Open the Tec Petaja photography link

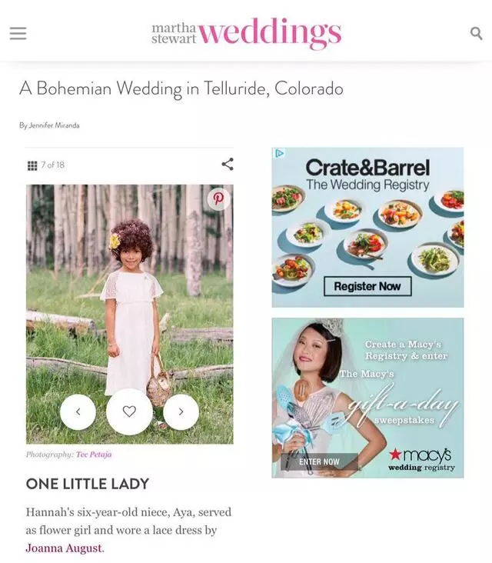pyautogui.click(x=94, y=455)
